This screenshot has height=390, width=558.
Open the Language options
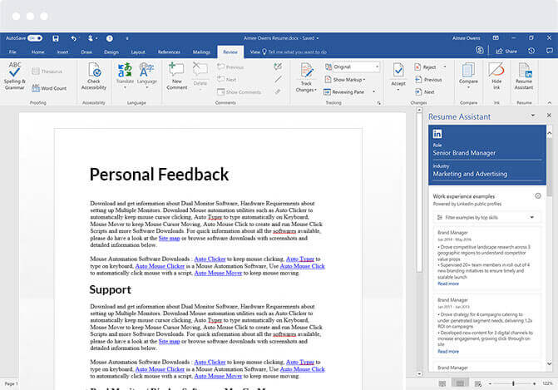146,75
